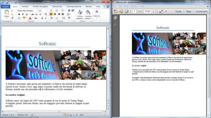Viewport: 211px width, 118px height.
Task: Click the Shading paint bucket icon
Action: 51,18
